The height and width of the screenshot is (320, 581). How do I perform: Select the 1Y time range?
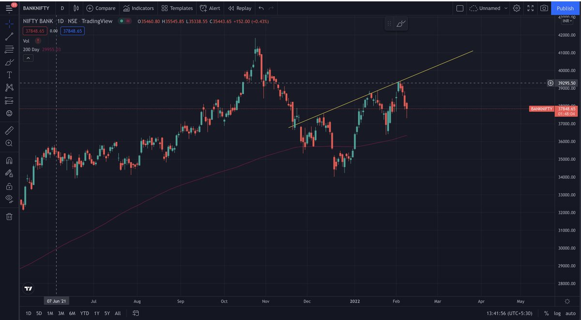click(x=96, y=313)
